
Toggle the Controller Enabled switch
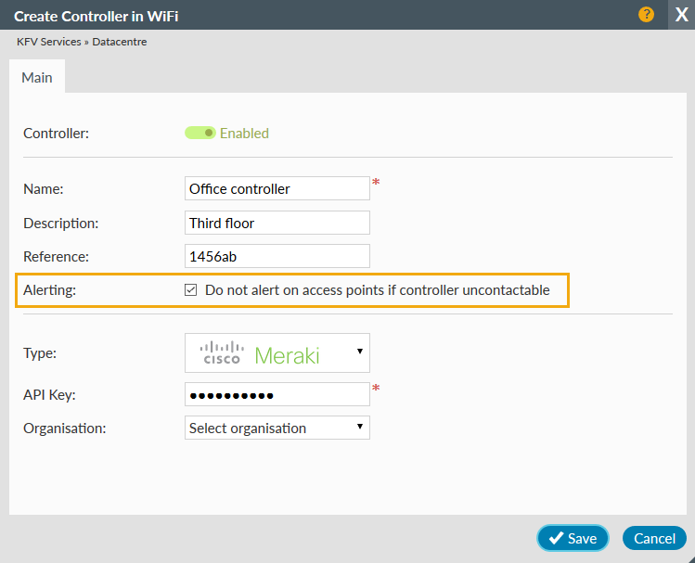199,133
